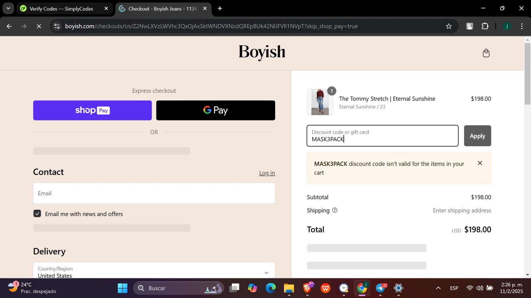Dismiss the MASK3PACK invalid code message

point(480,163)
